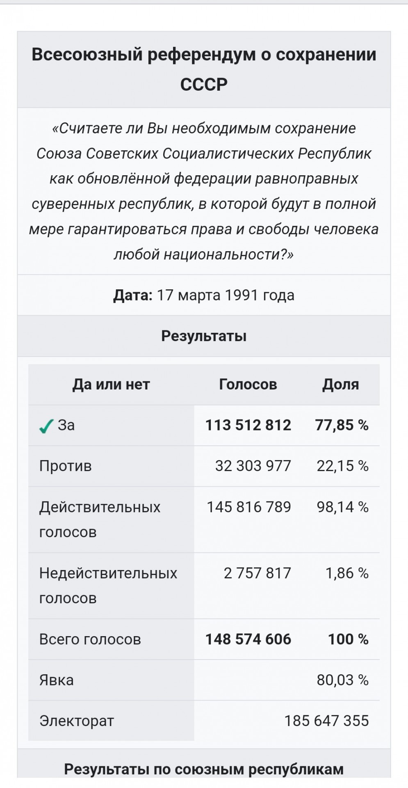Select the infobox title Всесоюзный референдум о сохранении СССР

pos(204,69)
